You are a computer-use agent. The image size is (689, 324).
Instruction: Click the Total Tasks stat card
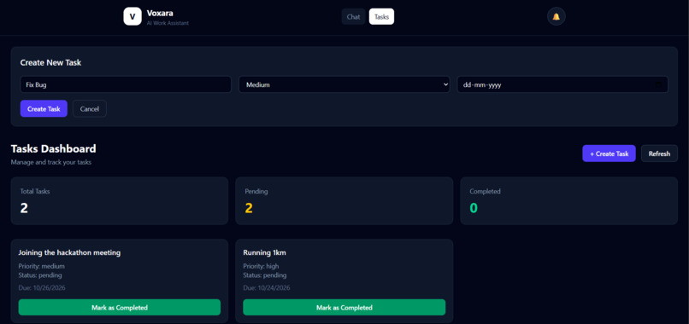coord(120,201)
